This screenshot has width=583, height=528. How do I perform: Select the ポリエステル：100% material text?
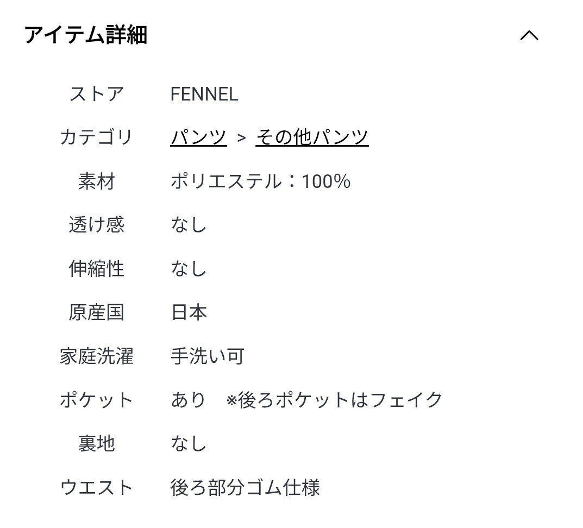[x=260, y=181]
